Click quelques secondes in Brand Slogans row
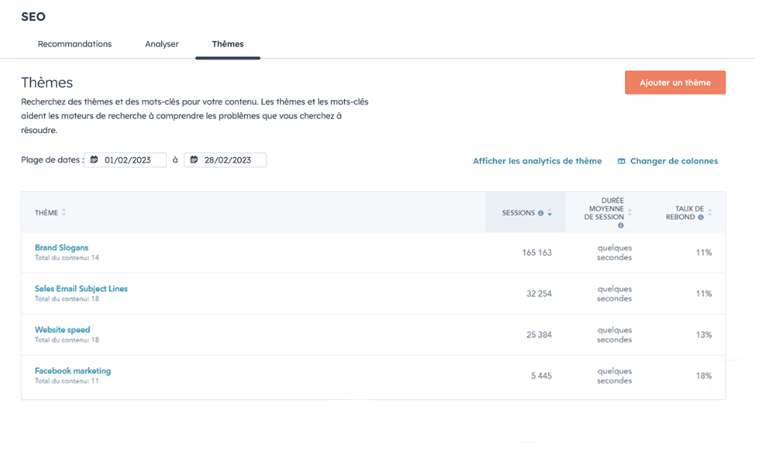Image resolution: width=777 pixels, height=459 pixels. (615, 253)
